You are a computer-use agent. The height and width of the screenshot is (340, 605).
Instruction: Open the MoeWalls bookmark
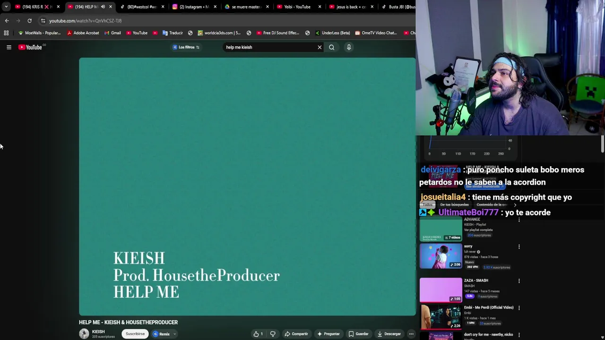(x=39, y=33)
